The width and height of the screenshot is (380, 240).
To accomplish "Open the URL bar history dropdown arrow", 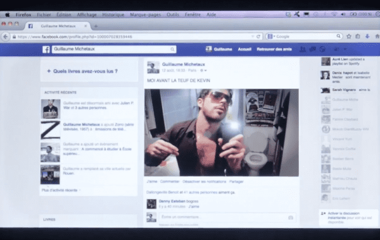I will pos(253,37).
